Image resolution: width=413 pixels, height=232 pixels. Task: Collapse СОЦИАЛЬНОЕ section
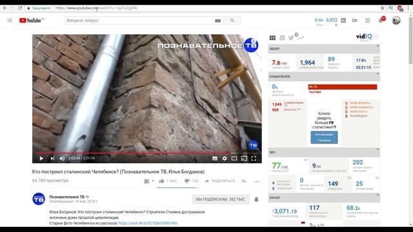pyautogui.click(x=378, y=74)
